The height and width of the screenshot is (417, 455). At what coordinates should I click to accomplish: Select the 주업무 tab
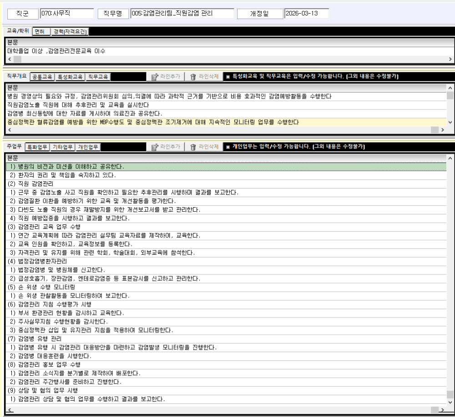(x=14, y=146)
